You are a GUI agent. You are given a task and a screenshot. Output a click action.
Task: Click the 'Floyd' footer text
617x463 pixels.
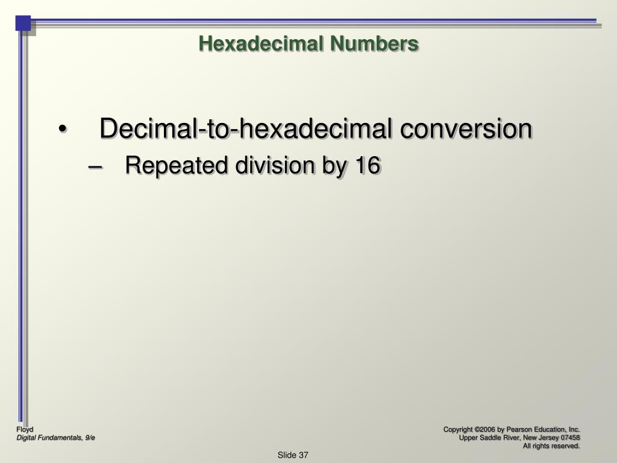tap(25, 429)
